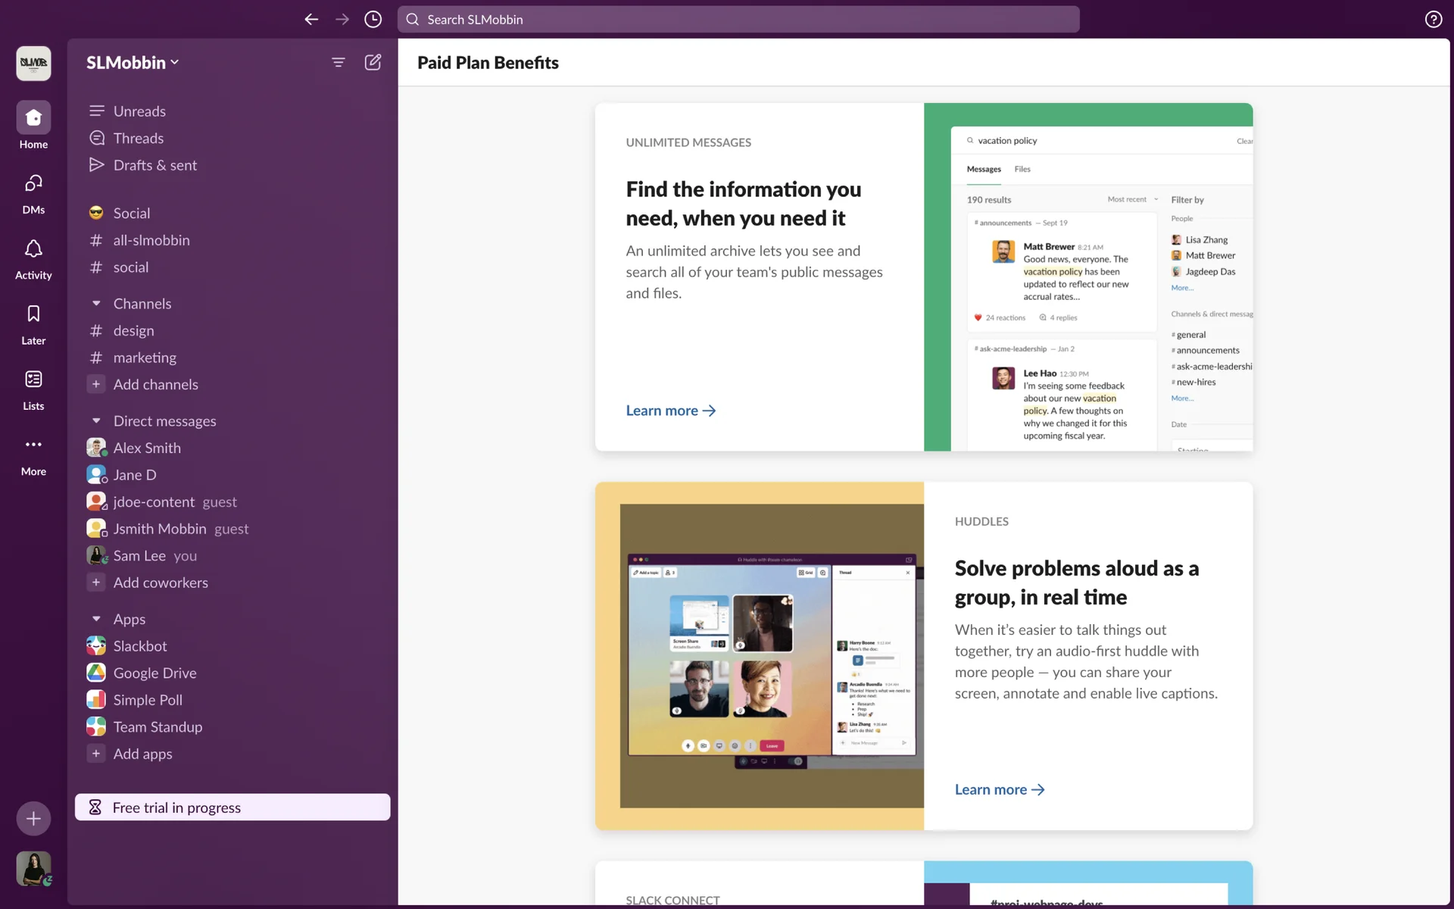Screen dimensions: 1454x909
Task: Open the SLMobbin workspace dropdown menu
Action: pyautogui.click(x=133, y=63)
